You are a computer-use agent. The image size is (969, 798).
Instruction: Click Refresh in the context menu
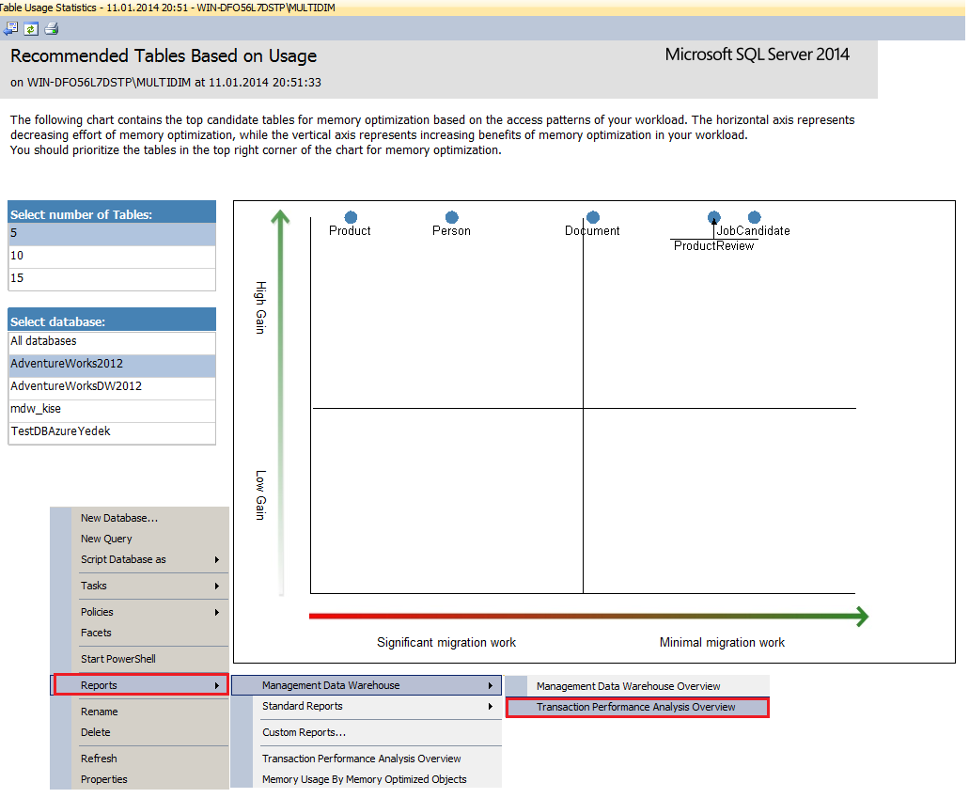click(x=99, y=759)
